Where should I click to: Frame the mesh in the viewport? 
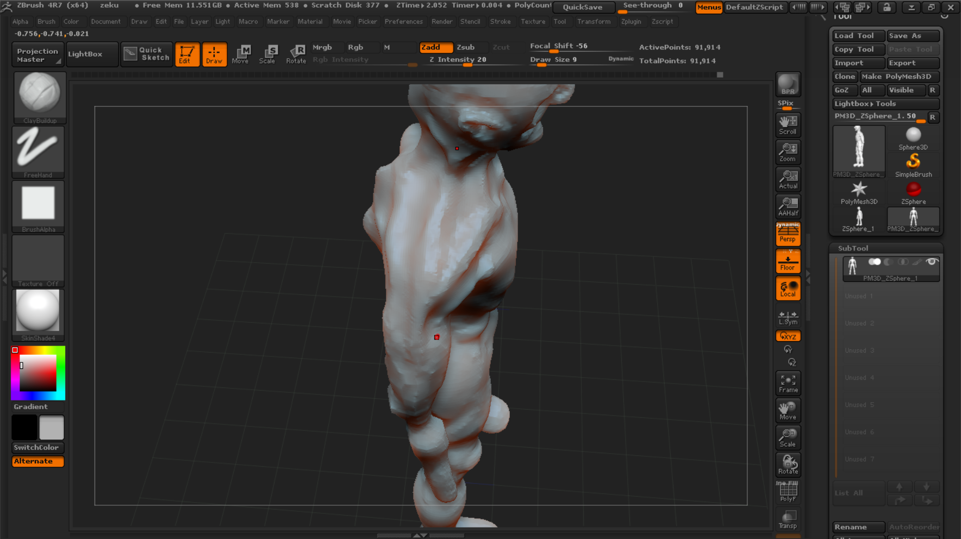tap(788, 383)
